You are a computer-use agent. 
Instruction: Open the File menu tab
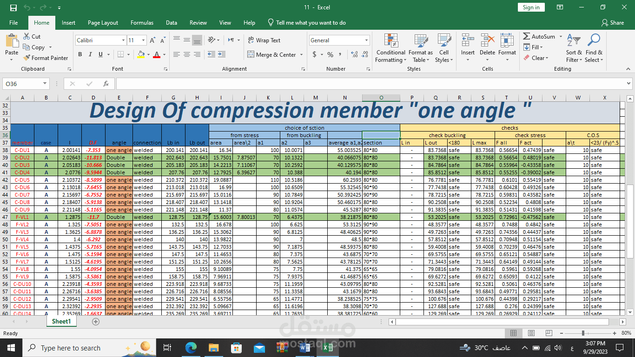pos(13,22)
